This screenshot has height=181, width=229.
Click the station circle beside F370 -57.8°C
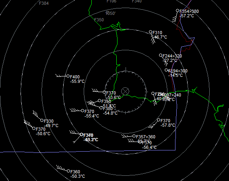tap(159, 120)
